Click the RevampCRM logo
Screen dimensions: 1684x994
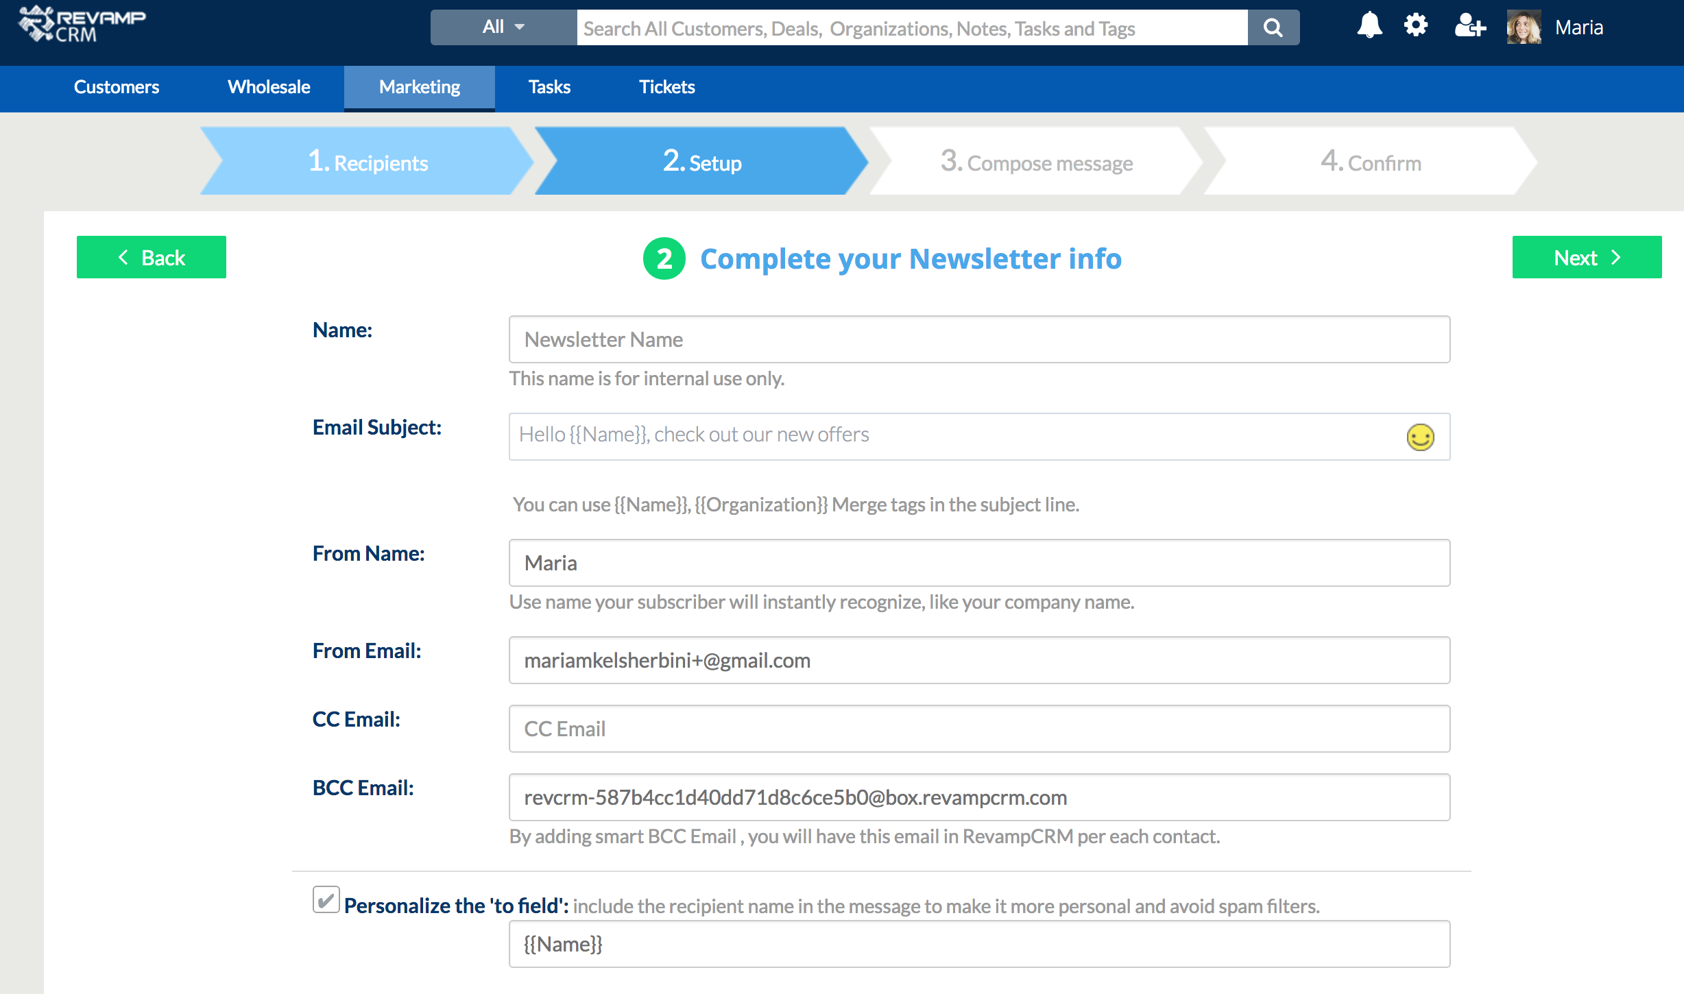(82, 25)
